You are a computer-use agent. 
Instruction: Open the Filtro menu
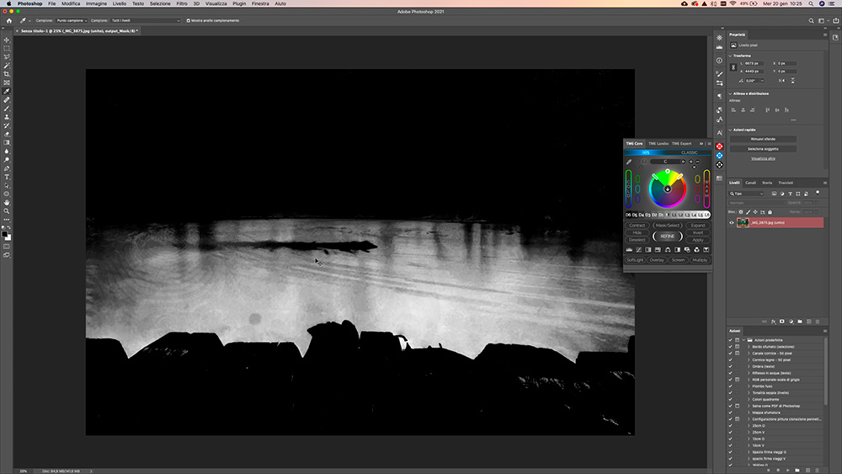click(182, 4)
